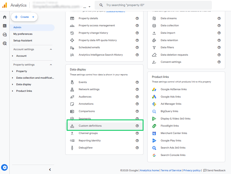Click the Google Play links icon

click(x=154, y=141)
